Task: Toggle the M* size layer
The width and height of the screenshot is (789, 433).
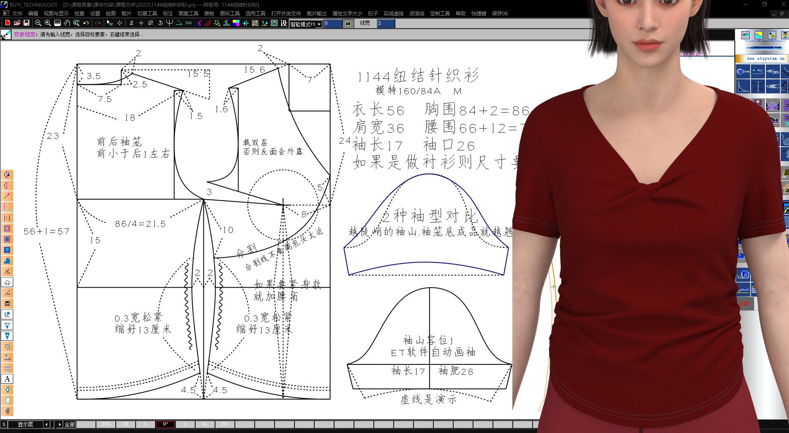Action: pos(165,424)
